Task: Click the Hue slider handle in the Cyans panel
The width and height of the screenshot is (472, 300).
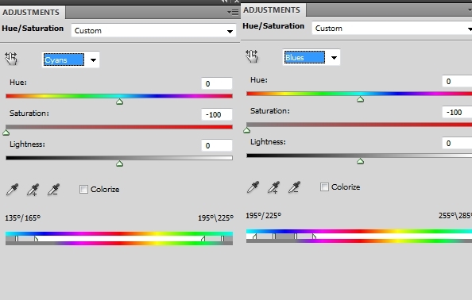Action: click(x=119, y=102)
